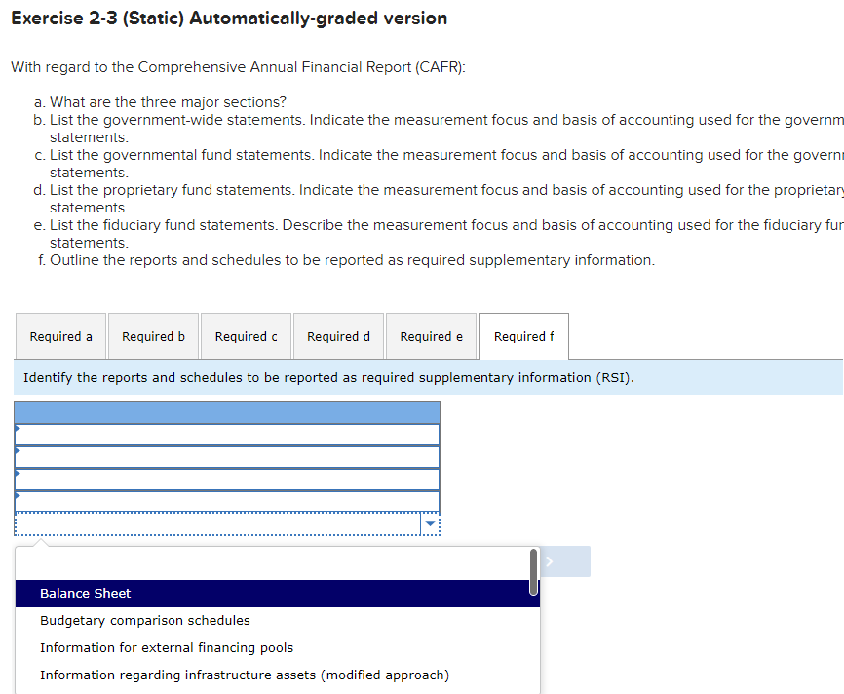
Task: Click the Exercise 2-3 heading
Action: click(x=229, y=19)
